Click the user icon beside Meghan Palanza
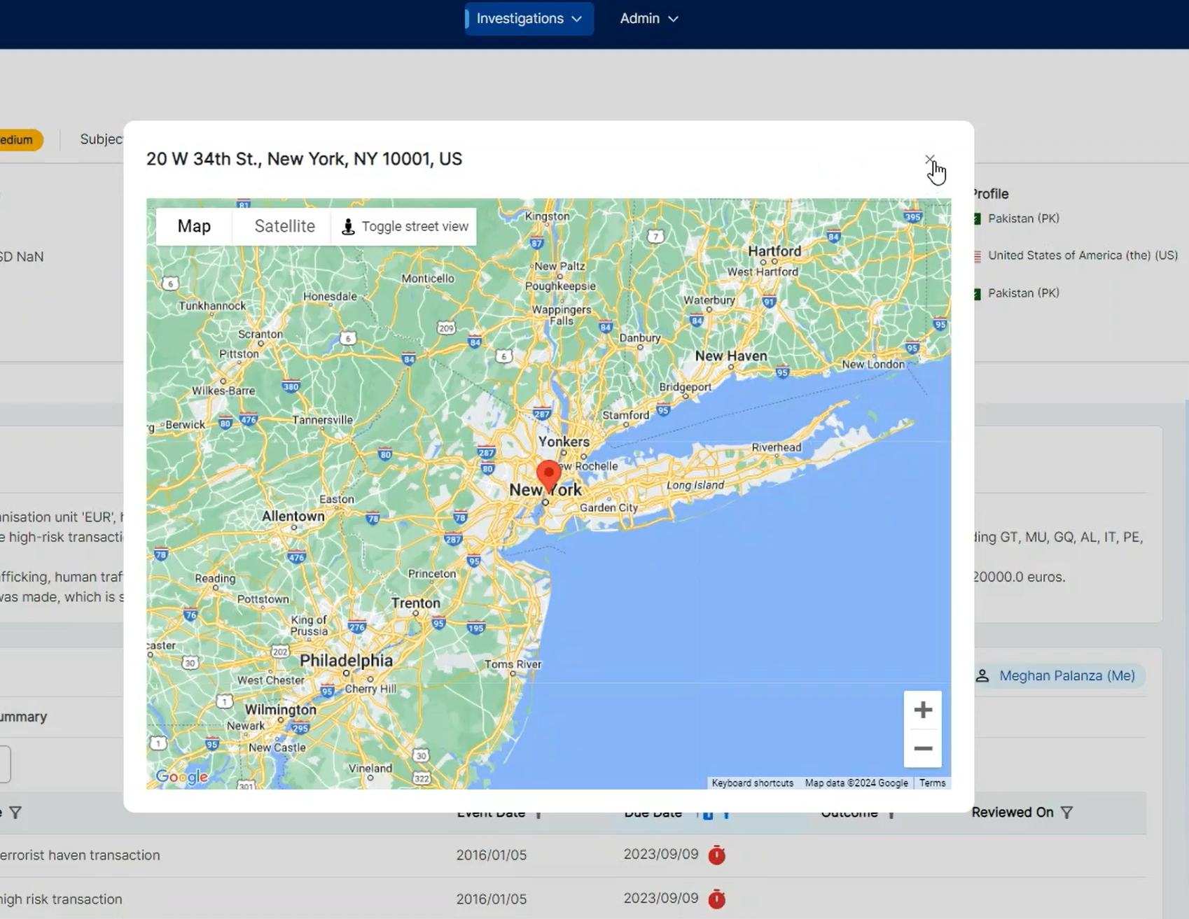 [x=982, y=675]
